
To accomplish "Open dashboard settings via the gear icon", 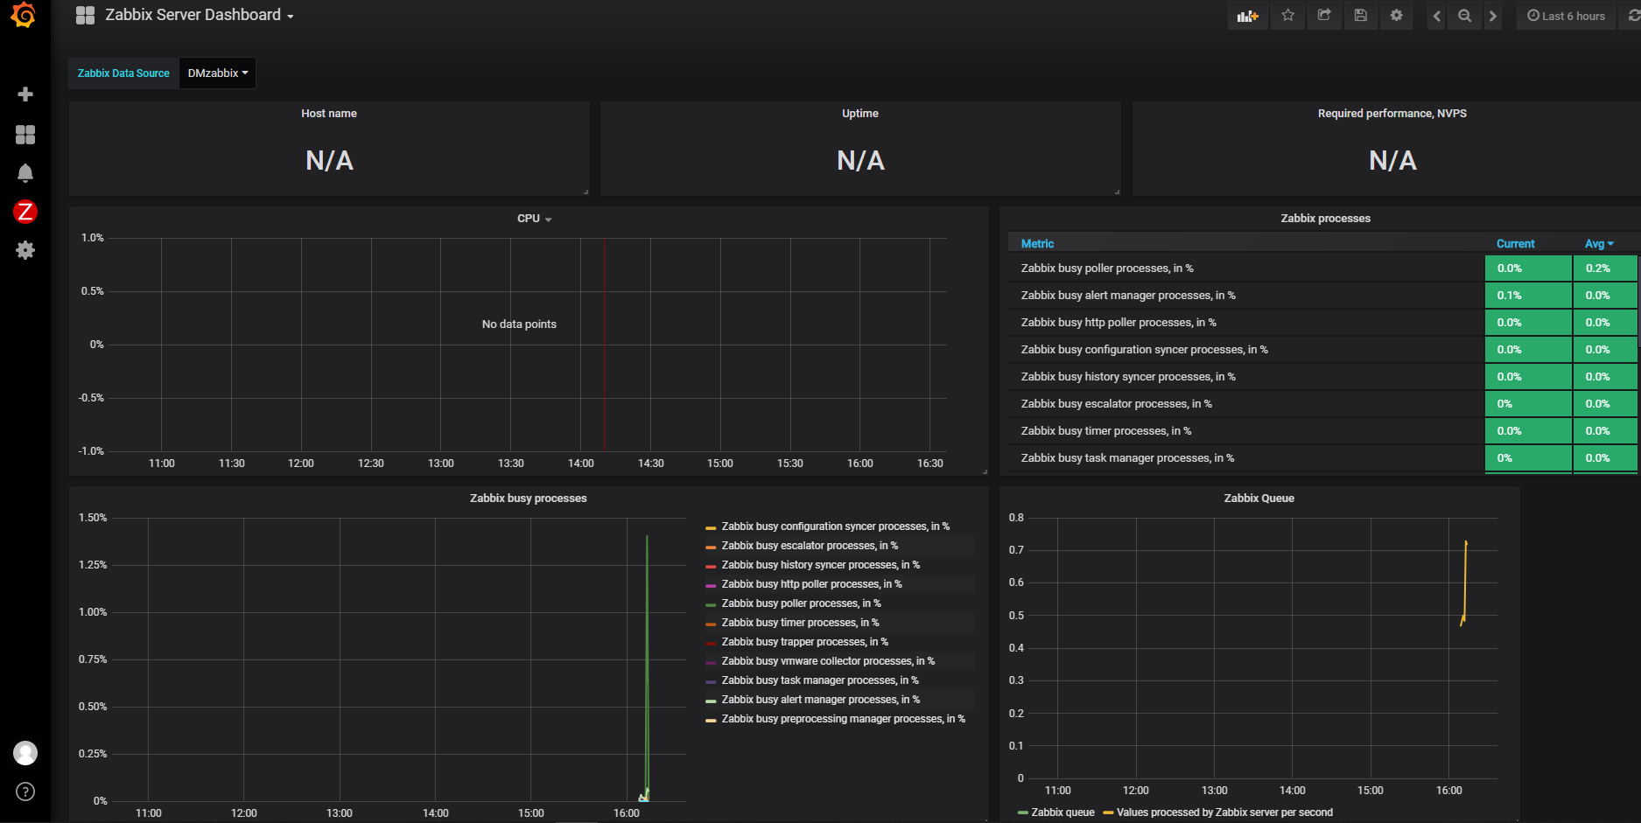I will (1396, 16).
